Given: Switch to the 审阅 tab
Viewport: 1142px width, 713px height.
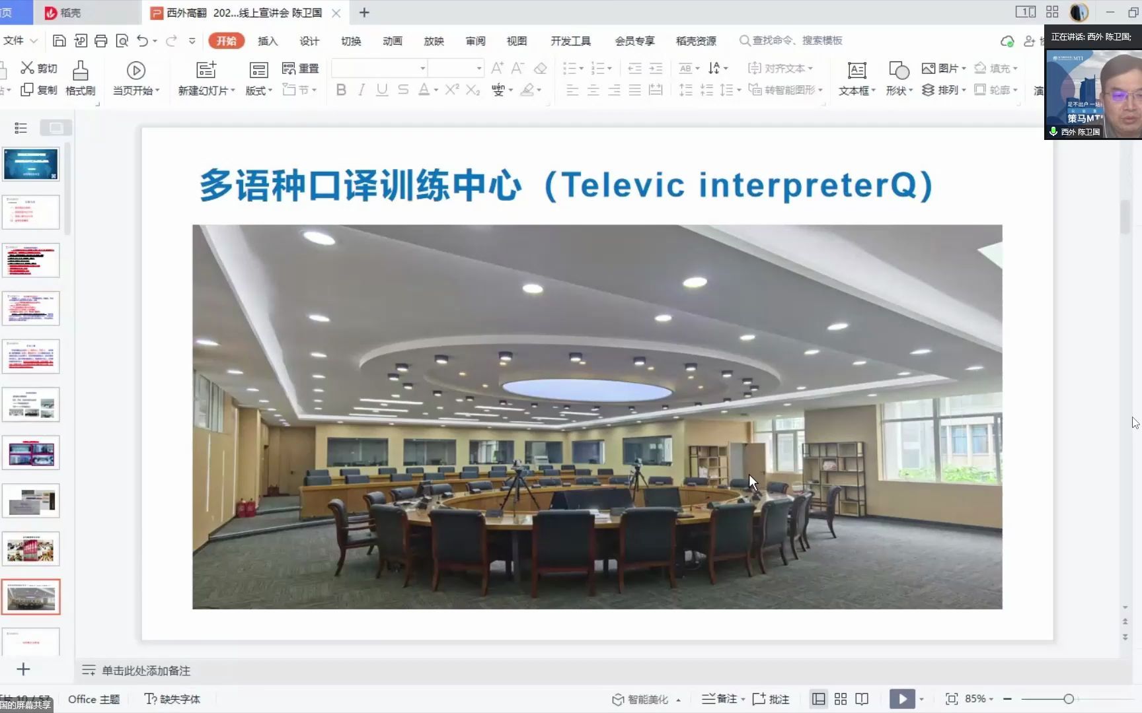Looking at the screenshot, I should coord(476,41).
